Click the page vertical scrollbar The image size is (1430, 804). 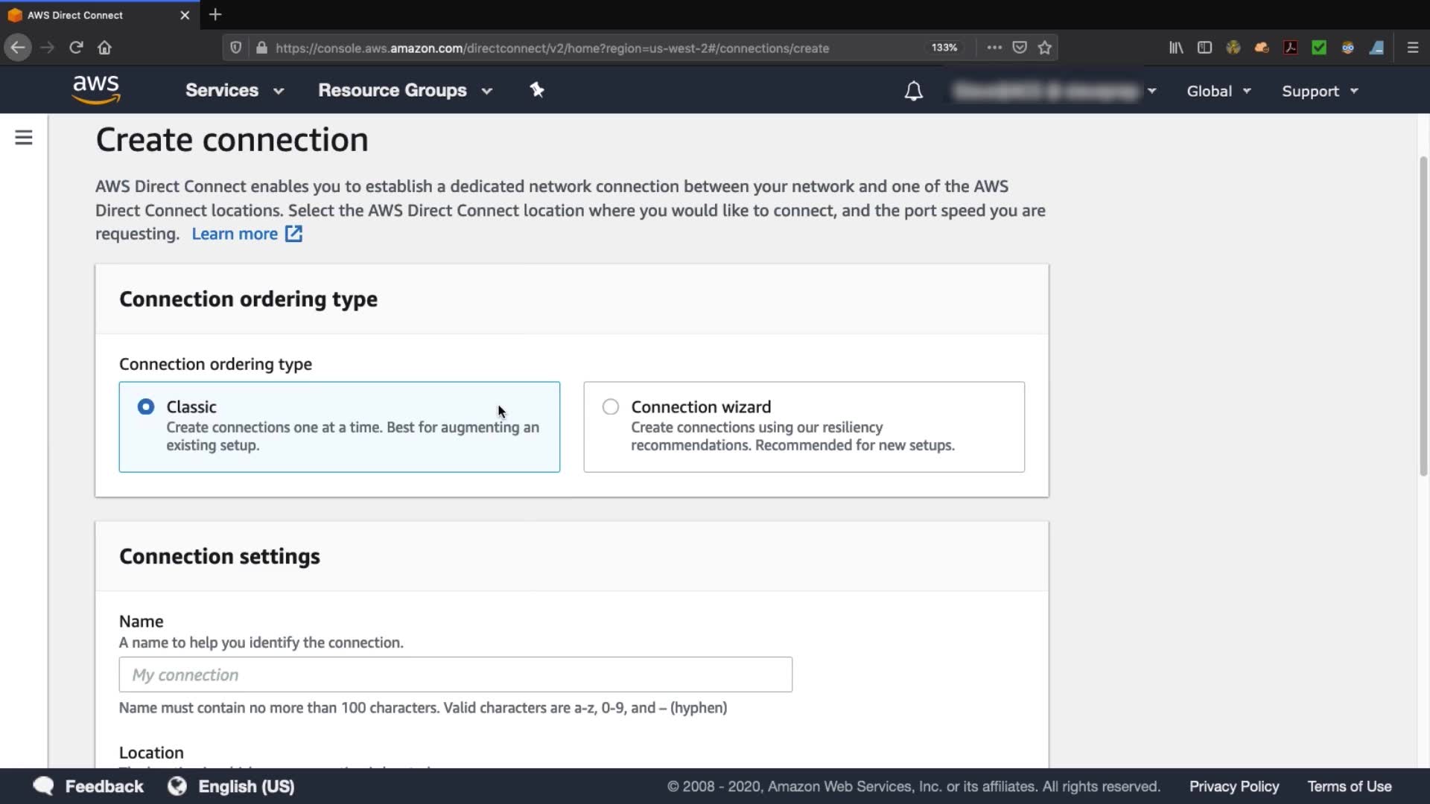coord(1423,316)
